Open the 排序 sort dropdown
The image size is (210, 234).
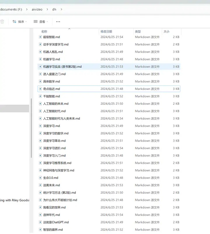[x=20, y=22]
